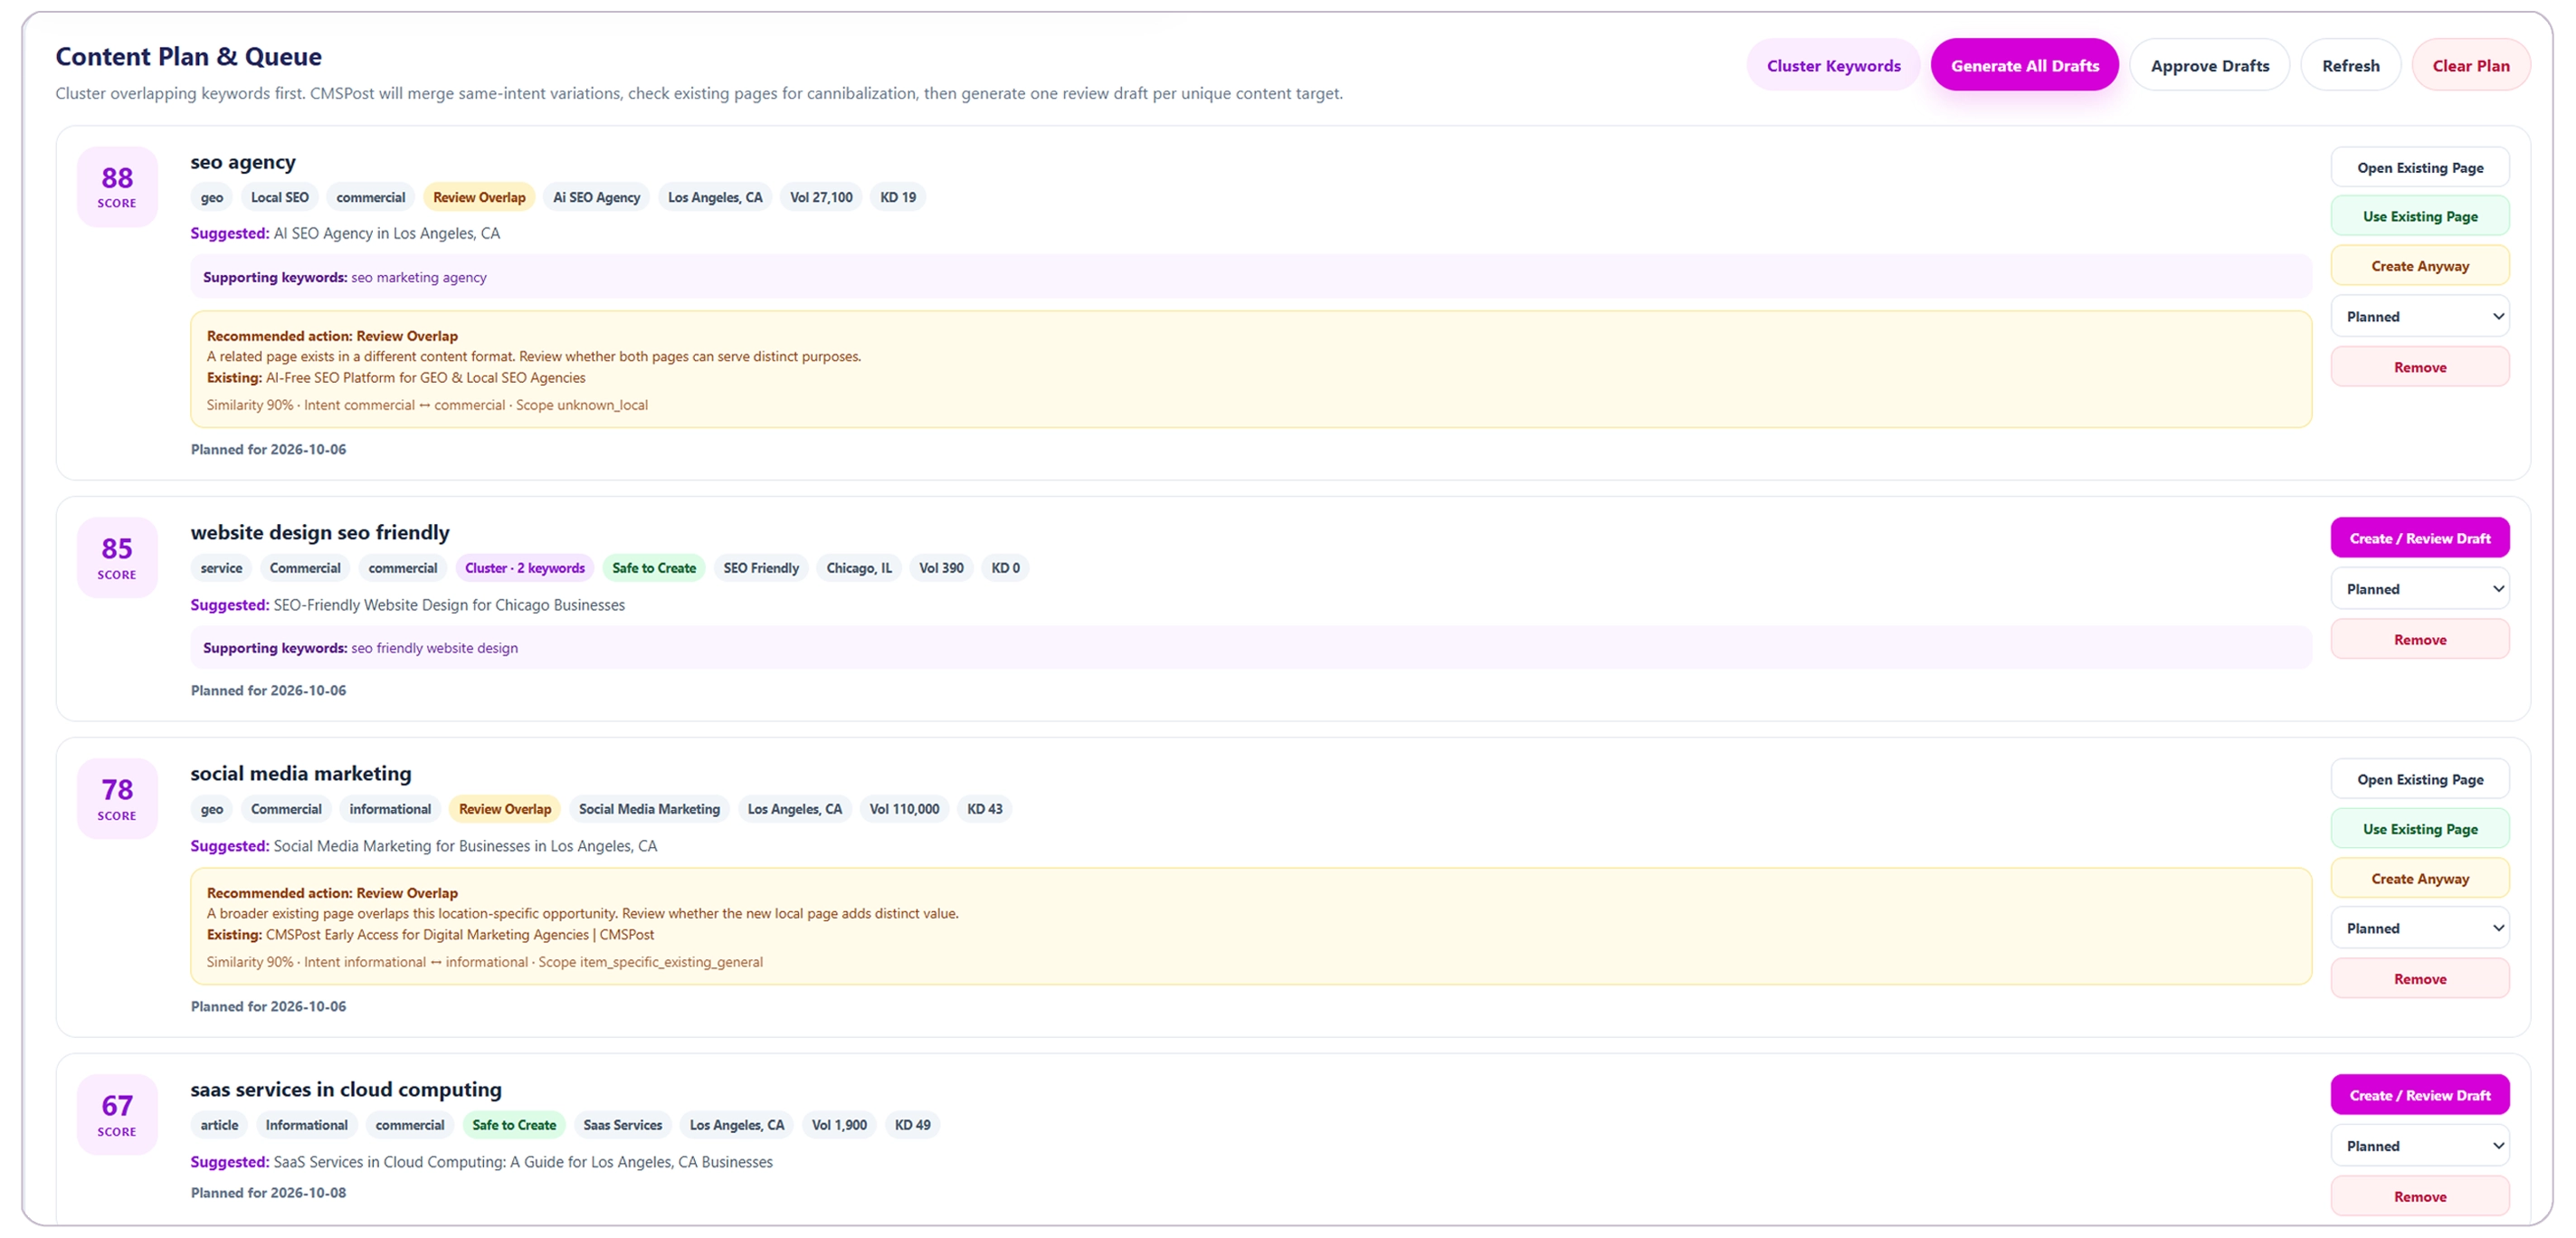Click 'AI-Free SEO Platform for GEO & Local SEO Agencies'
The image size is (2576, 1238).
426,377
